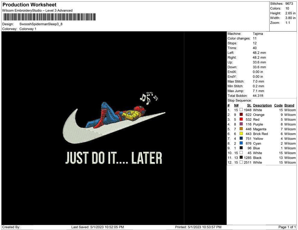Click the Height value 2.65 in

(290, 13)
